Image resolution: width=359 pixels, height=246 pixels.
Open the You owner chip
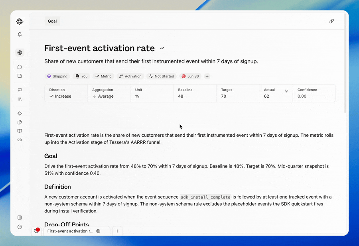pos(81,76)
